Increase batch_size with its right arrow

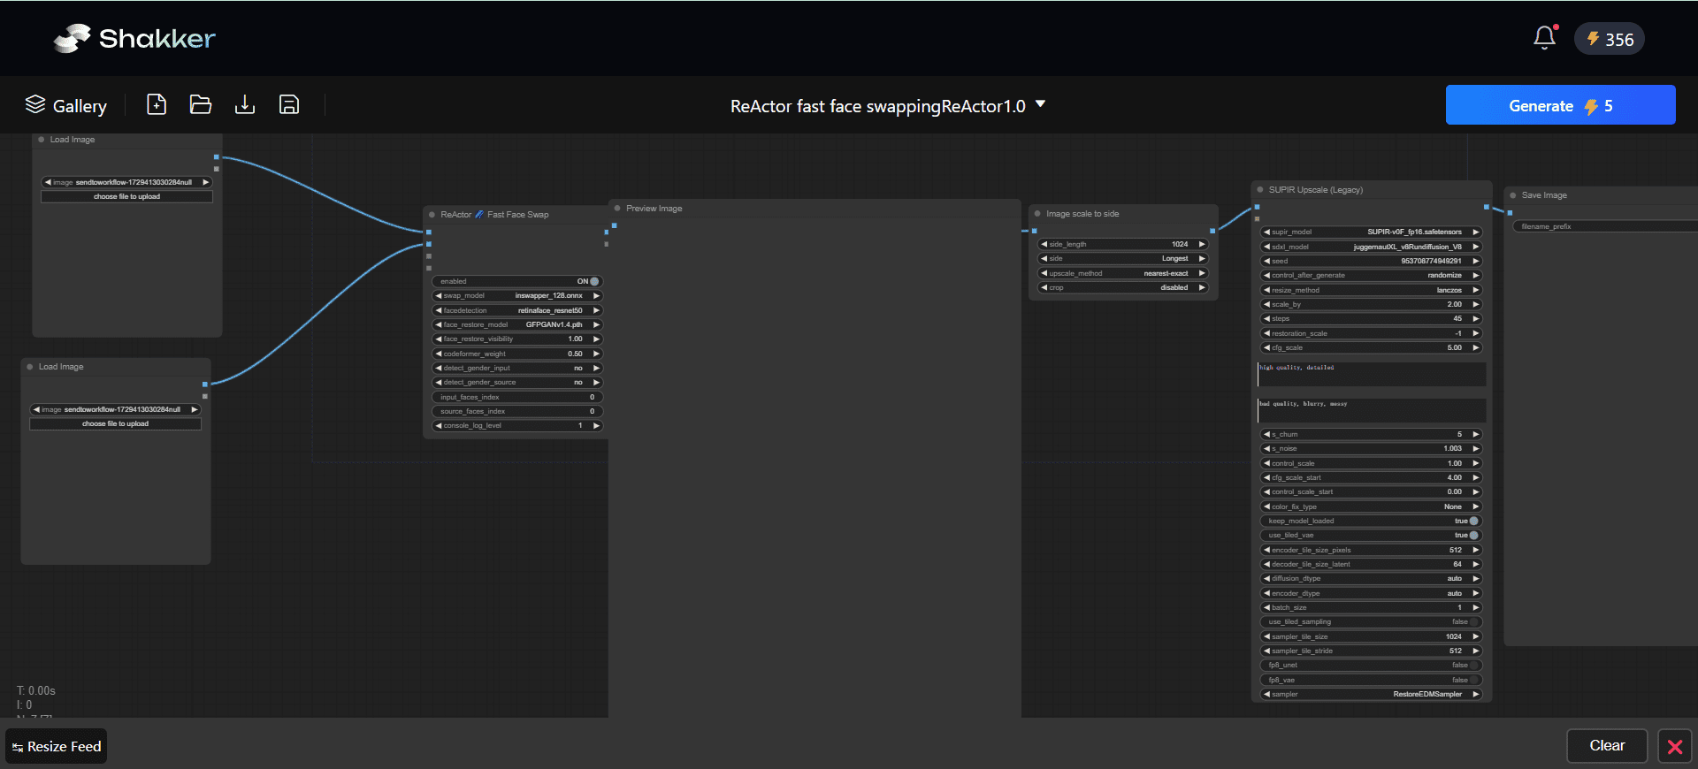coord(1476,607)
